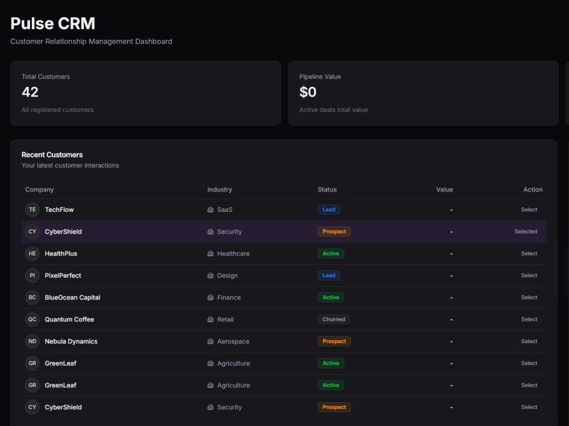Viewport: 569px width, 426px height.
Task: Click the Churned badge for Quantum Coffee
Action: coord(334,319)
